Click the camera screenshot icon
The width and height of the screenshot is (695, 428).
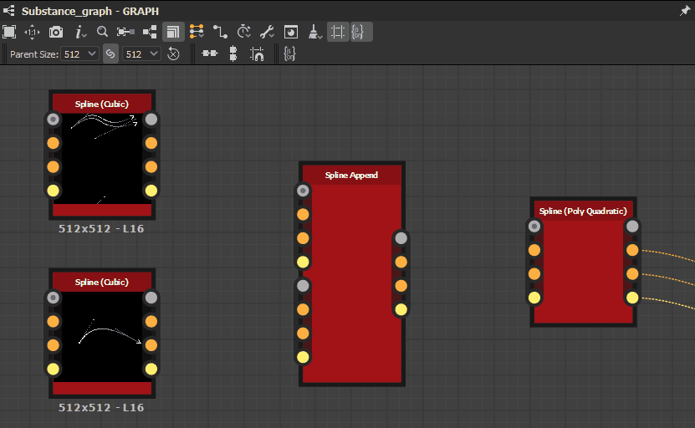point(55,32)
